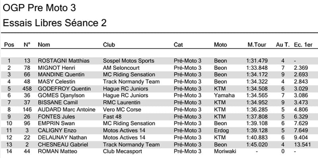The width and height of the screenshot is (318, 158).
Task: Click the Moriwaki moto entry
Action: pos(225,151)
